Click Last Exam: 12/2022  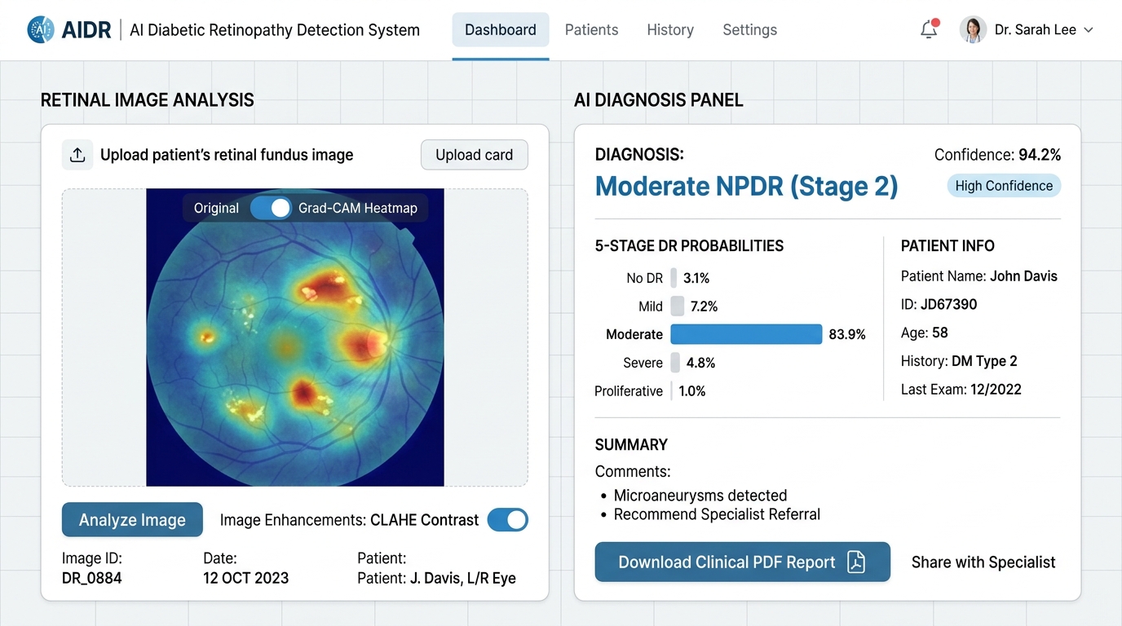[961, 390]
